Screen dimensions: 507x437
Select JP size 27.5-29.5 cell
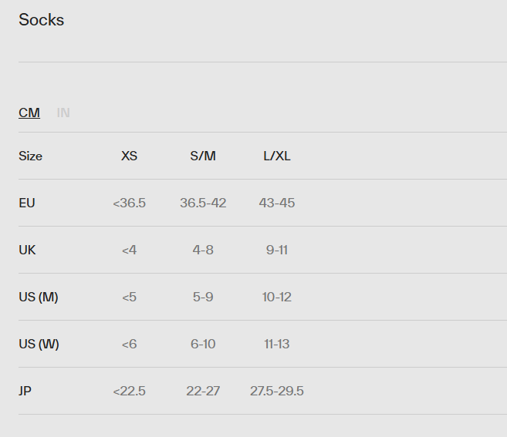pos(277,391)
